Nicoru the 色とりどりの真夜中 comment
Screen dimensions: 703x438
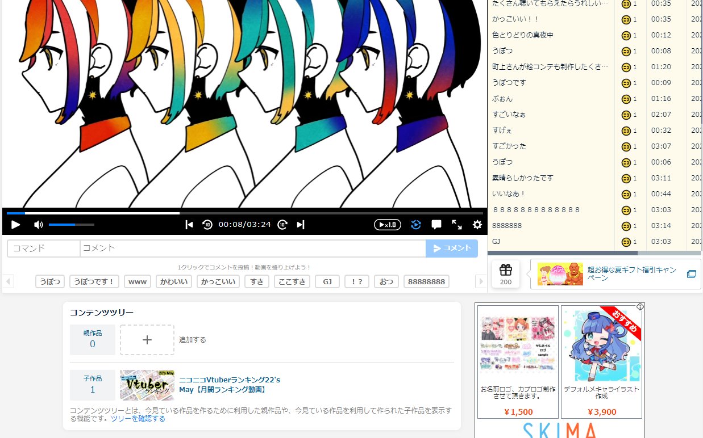point(626,35)
